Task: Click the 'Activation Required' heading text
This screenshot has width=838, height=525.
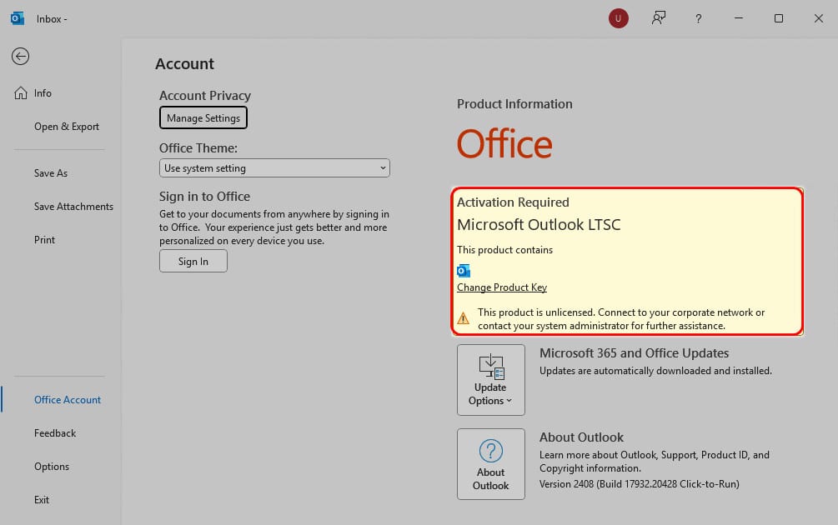Action: (513, 202)
